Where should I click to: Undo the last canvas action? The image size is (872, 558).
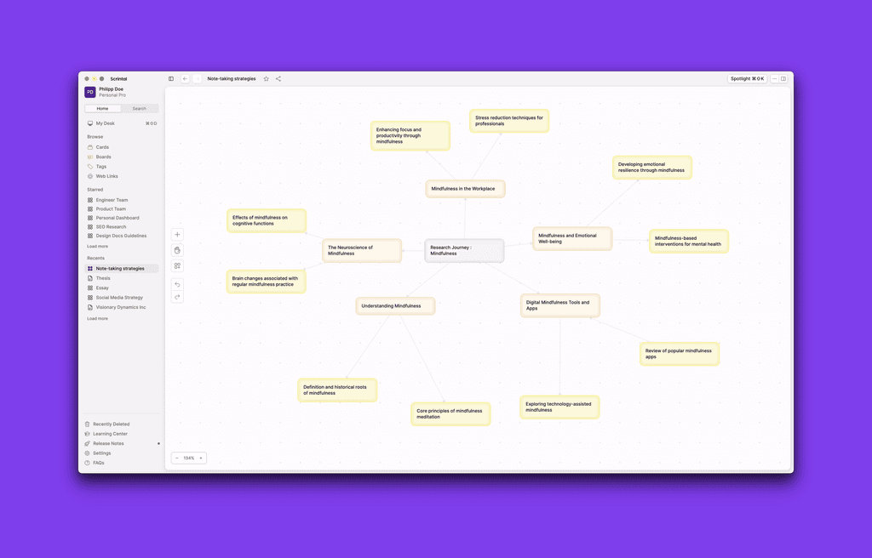[177, 284]
